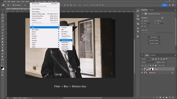Click the Delete layer trash icon
177x99 pixels.
click(x=173, y=98)
